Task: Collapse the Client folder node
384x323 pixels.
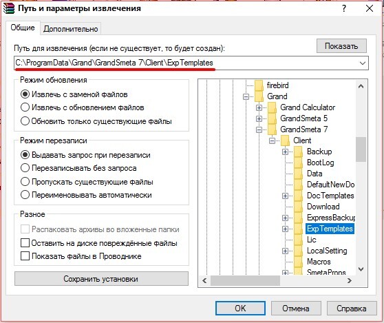Action: [272, 140]
